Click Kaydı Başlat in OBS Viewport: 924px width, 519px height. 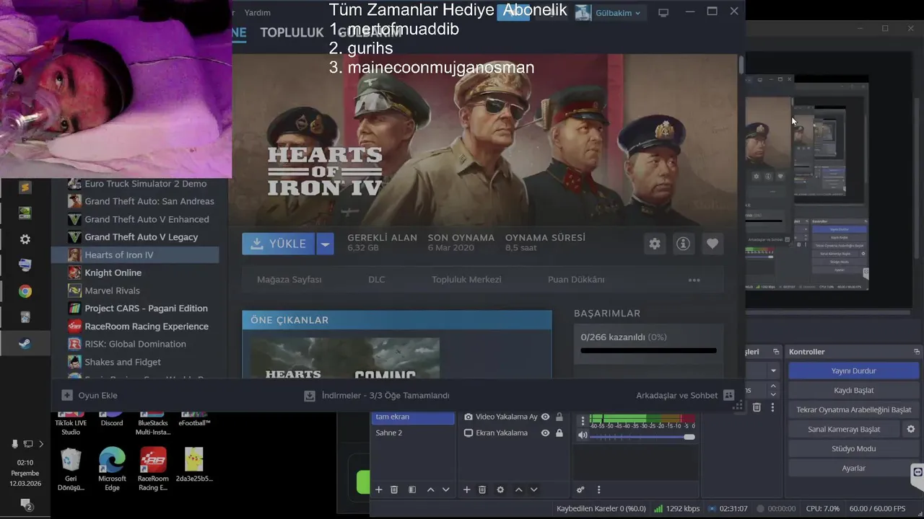point(853,390)
